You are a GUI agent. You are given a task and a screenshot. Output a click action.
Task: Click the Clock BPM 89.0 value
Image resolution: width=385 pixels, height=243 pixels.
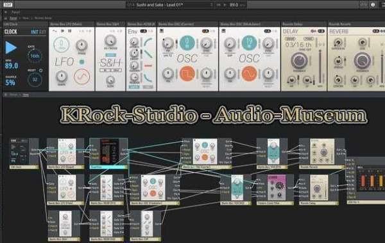tap(12, 66)
